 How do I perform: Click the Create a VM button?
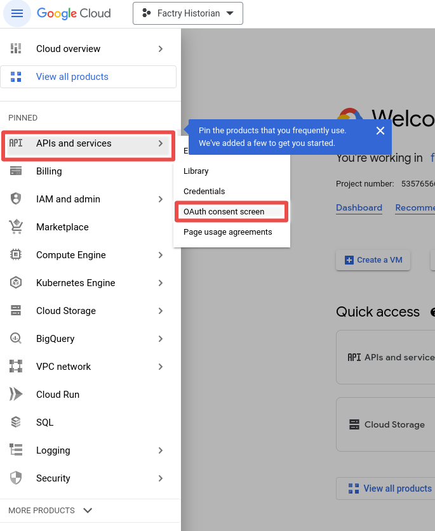pos(373,260)
